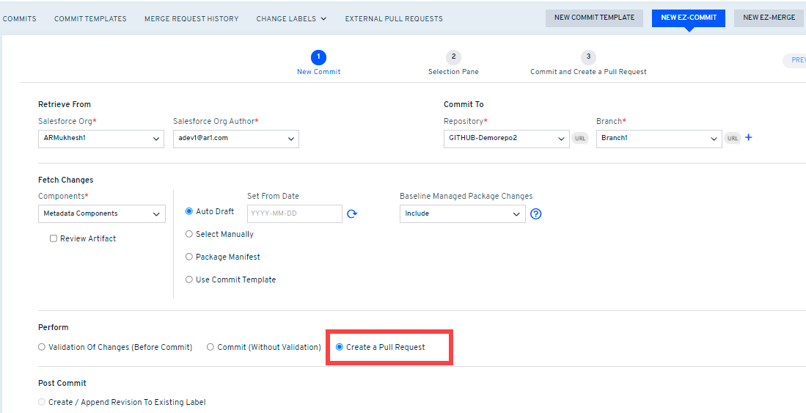Go to step 2 Selection Pane circle
806x413 pixels.
tap(453, 57)
